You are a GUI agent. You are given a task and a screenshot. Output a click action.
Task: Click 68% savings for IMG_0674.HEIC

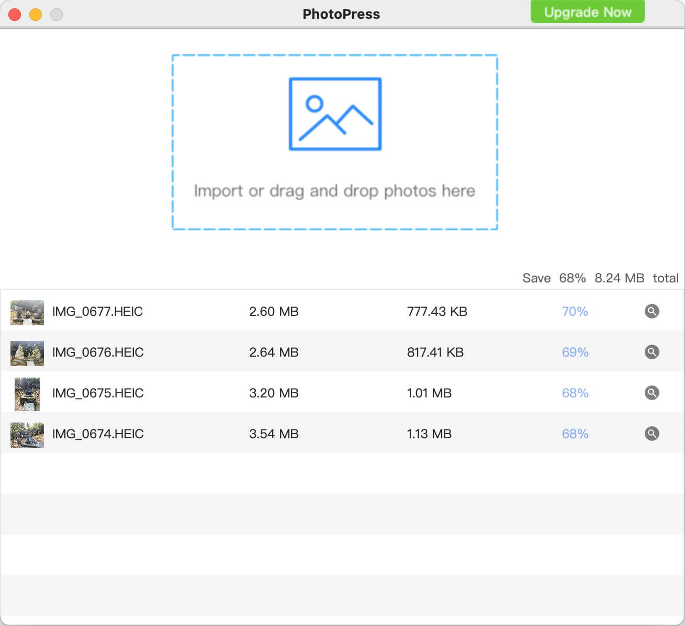pos(575,434)
